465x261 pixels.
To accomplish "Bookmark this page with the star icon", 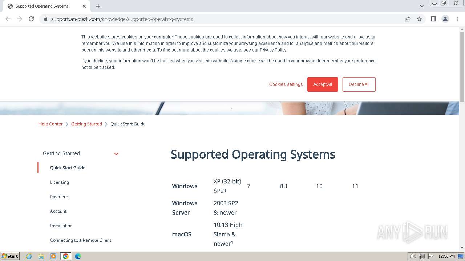I will tap(419, 19).
